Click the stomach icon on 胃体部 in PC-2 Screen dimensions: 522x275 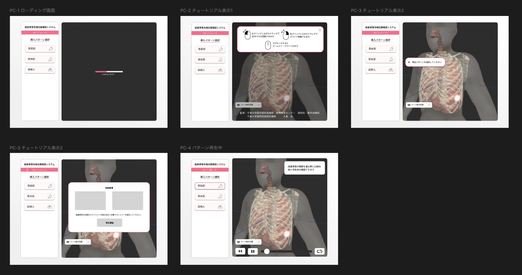[x=221, y=60]
